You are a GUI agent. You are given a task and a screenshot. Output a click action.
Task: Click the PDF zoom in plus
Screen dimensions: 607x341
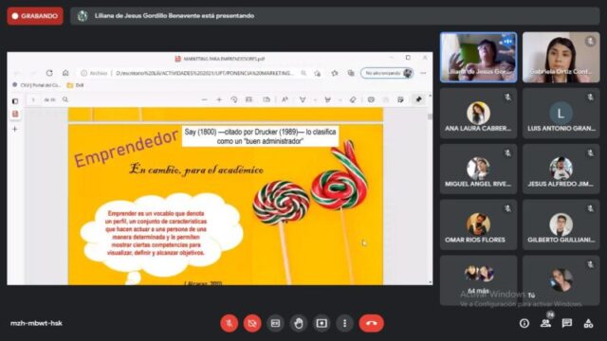click(x=219, y=99)
